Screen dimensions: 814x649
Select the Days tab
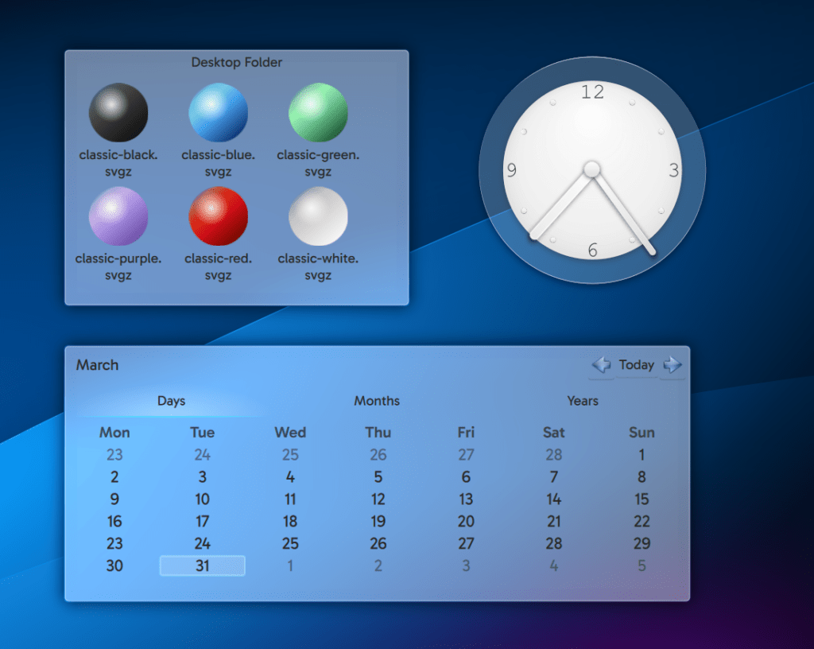click(x=171, y=401)
